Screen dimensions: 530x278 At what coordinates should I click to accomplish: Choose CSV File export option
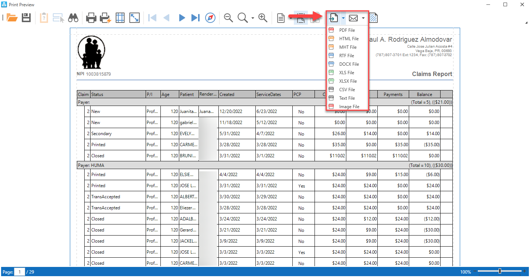[347, 90]
